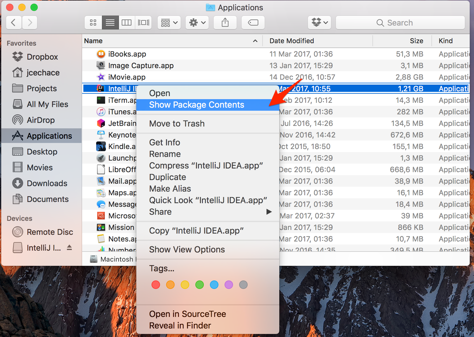
Task: Choose Open in SourceTree
Action: point(208,314)
